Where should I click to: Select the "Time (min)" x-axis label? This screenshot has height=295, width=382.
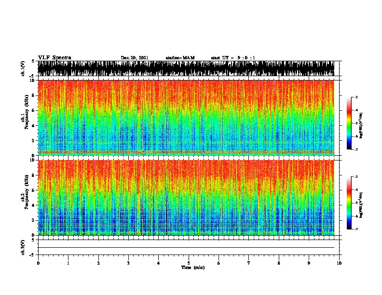(193, 268)
